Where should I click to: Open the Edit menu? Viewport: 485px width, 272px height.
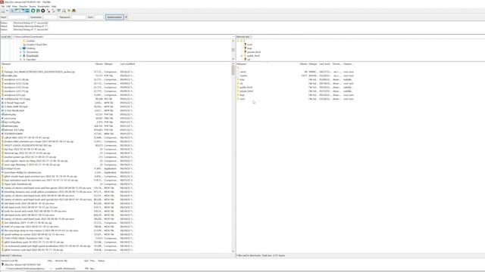pos(8,7)
